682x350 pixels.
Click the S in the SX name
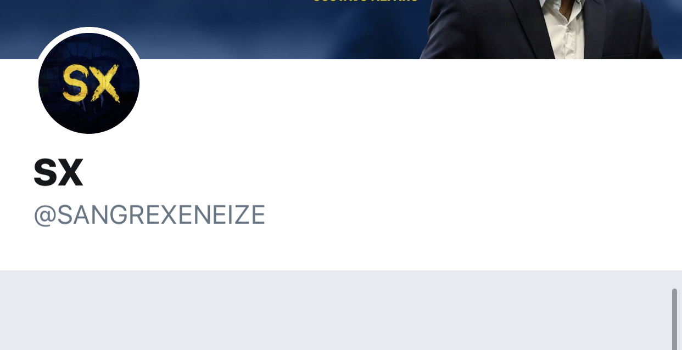point(46,172)
